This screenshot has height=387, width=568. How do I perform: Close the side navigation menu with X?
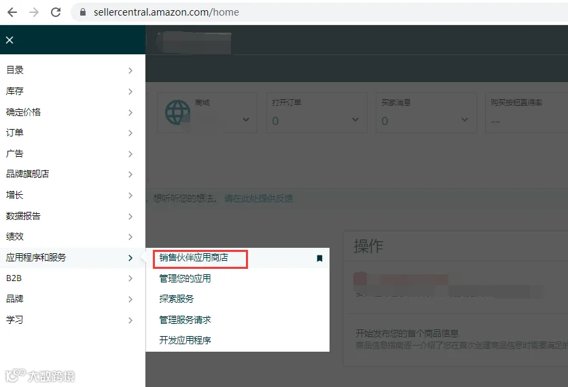[10, 40]
